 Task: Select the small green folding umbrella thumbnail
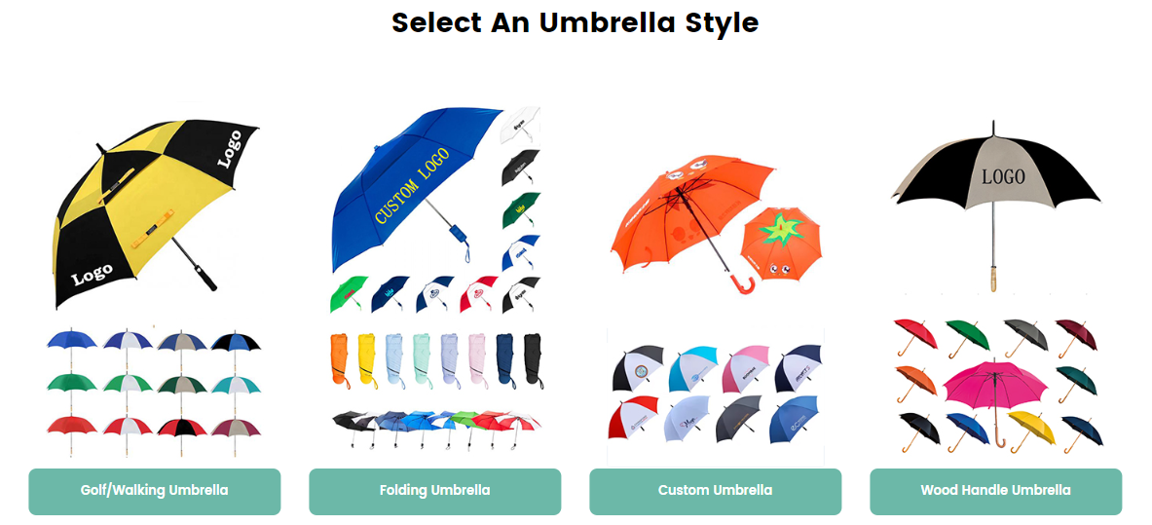(x=349, y=292)
